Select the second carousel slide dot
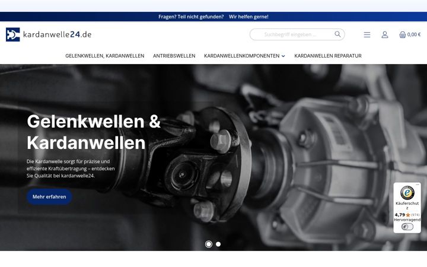427x267 pixels. coord(218,244)
